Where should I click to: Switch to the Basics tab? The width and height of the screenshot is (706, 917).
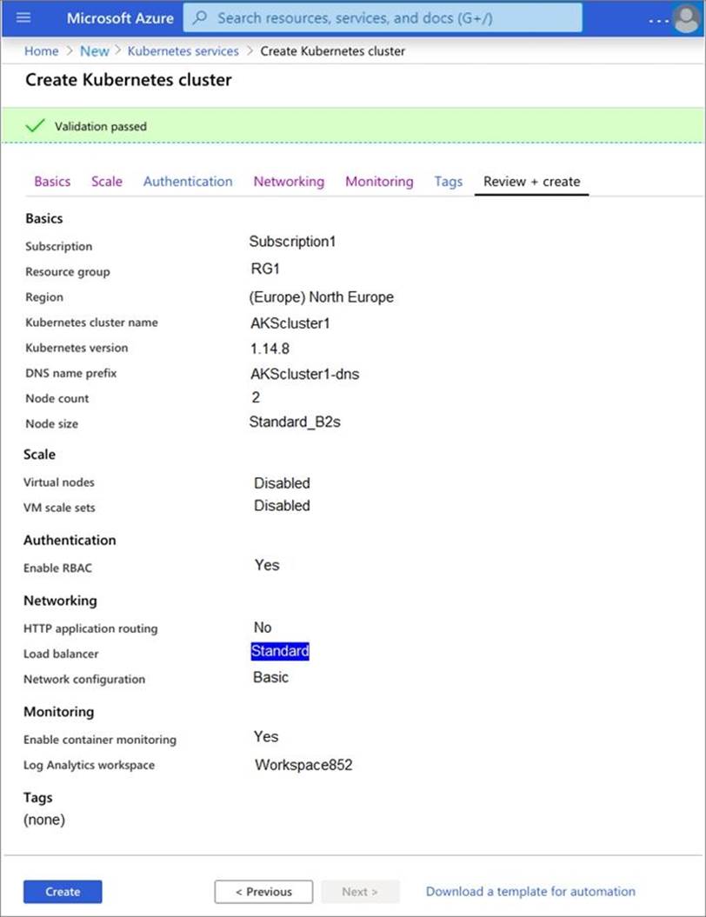[52, 182]
